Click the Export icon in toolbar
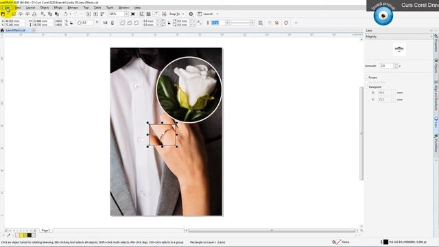 point(96,14)
